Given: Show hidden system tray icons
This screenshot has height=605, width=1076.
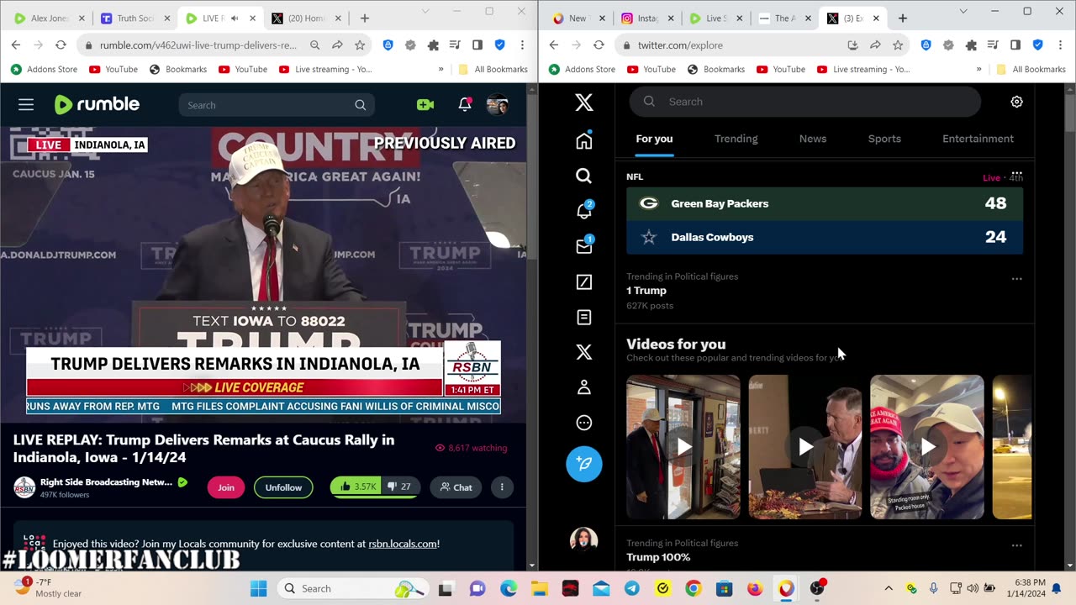Looking at the screenshot, I should point(889,588).
